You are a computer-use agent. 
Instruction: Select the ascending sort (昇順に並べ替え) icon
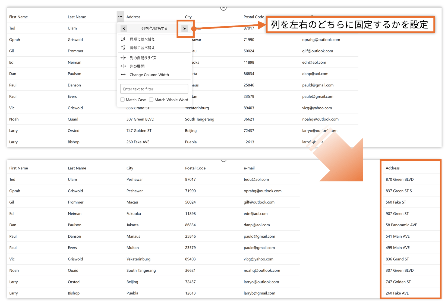click(123, 39)
